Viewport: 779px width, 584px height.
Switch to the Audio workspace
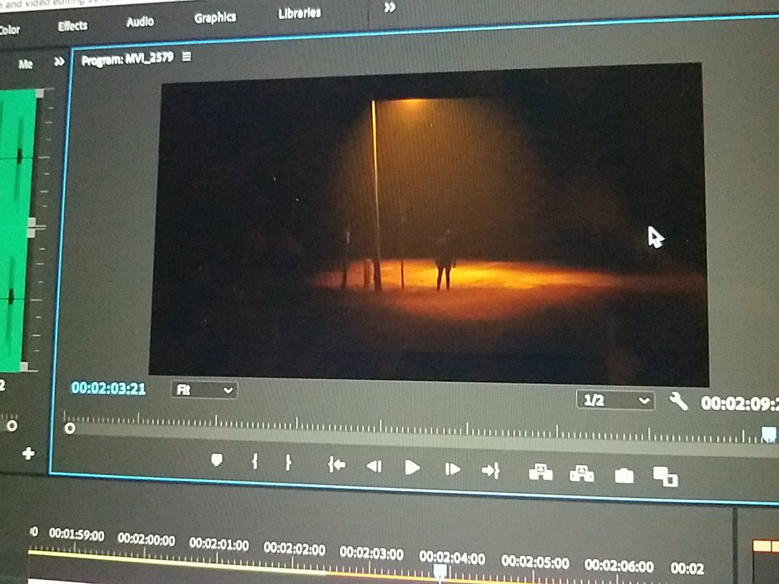click(x=140, y=22)
